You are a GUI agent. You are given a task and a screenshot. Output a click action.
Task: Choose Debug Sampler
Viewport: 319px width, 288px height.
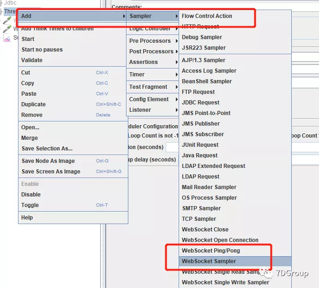(x=202, y=37)
